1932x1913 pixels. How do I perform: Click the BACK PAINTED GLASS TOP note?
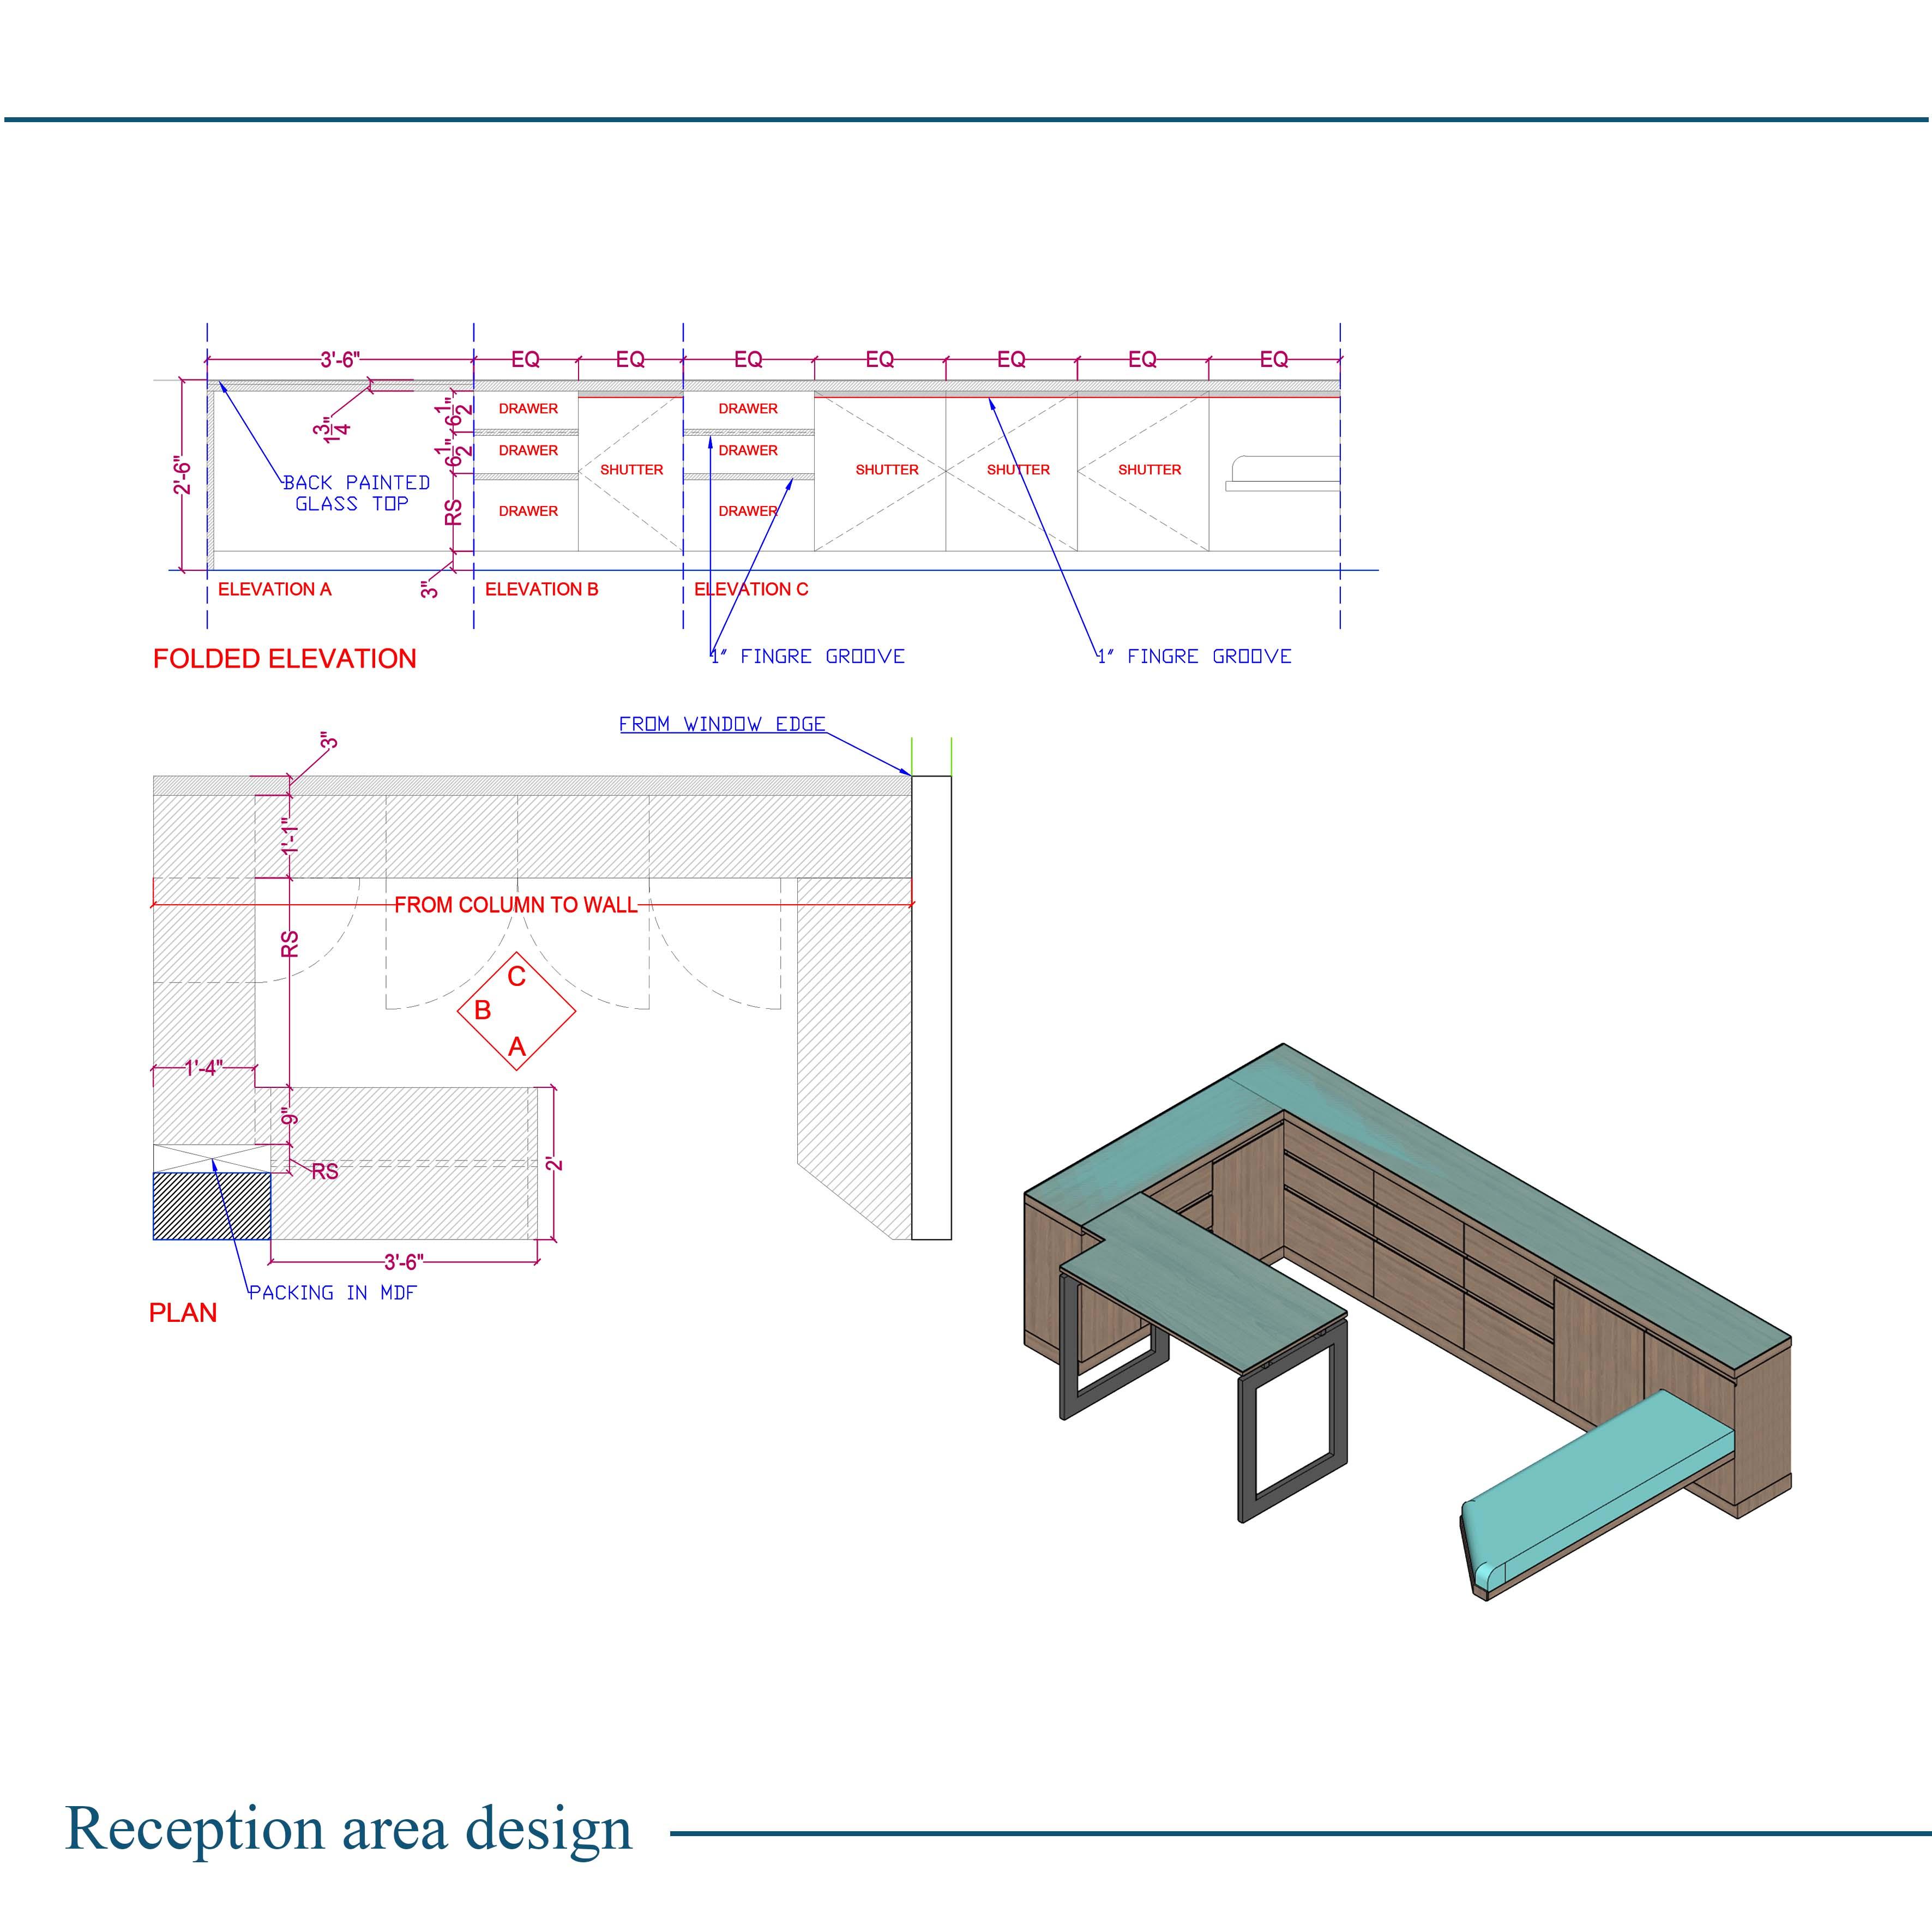pyautogui.click(x=355, y=493)
